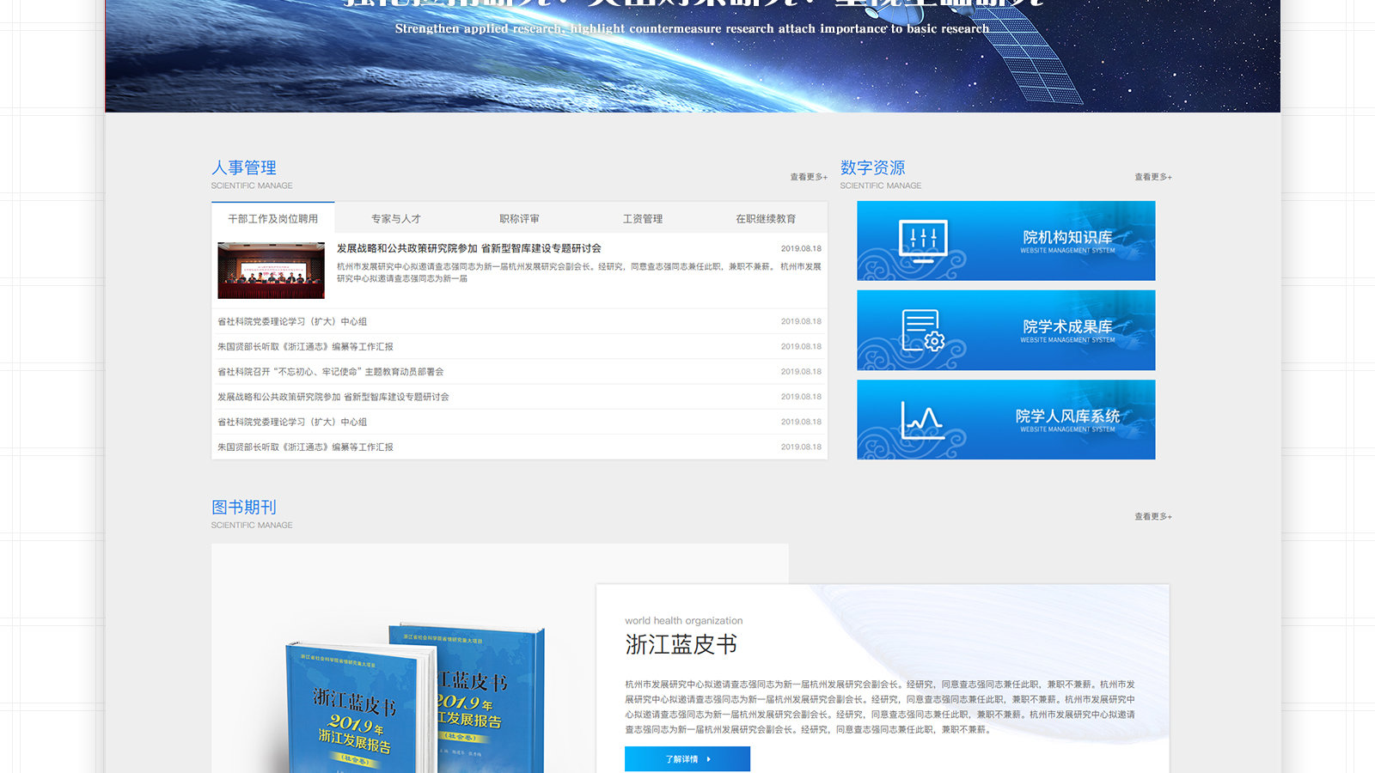Switch to the 在职继续教育 tab
Image resolution: width=1375 pixels, height=773 pixels.
(765, 219)
